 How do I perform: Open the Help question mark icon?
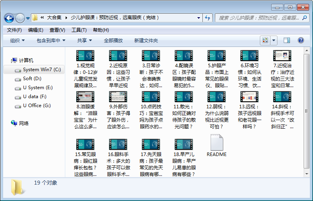(x=300, y=40)
